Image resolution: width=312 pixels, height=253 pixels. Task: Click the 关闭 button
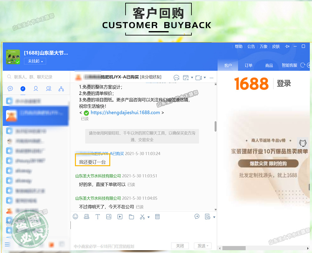(x=180, y=246)
